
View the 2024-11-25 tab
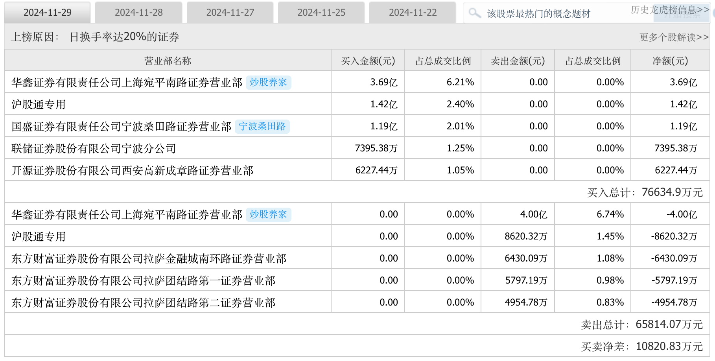click(321, 13)
